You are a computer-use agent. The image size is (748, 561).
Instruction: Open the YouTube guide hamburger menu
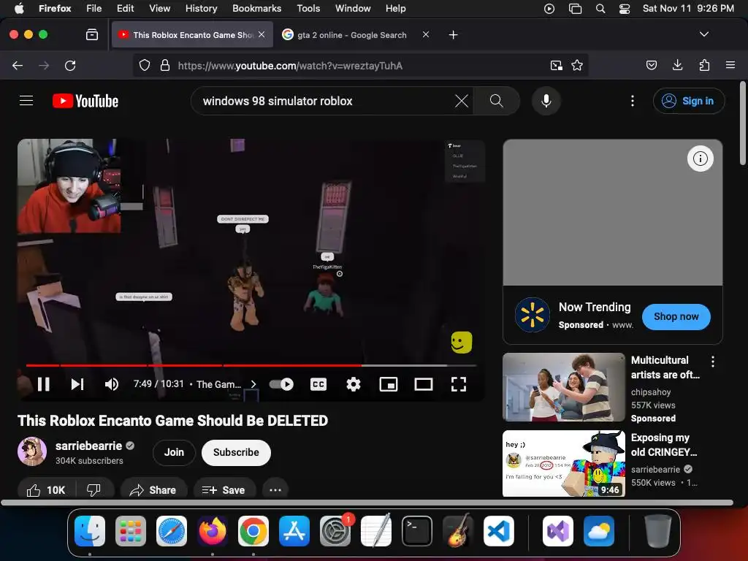[26, 101]
